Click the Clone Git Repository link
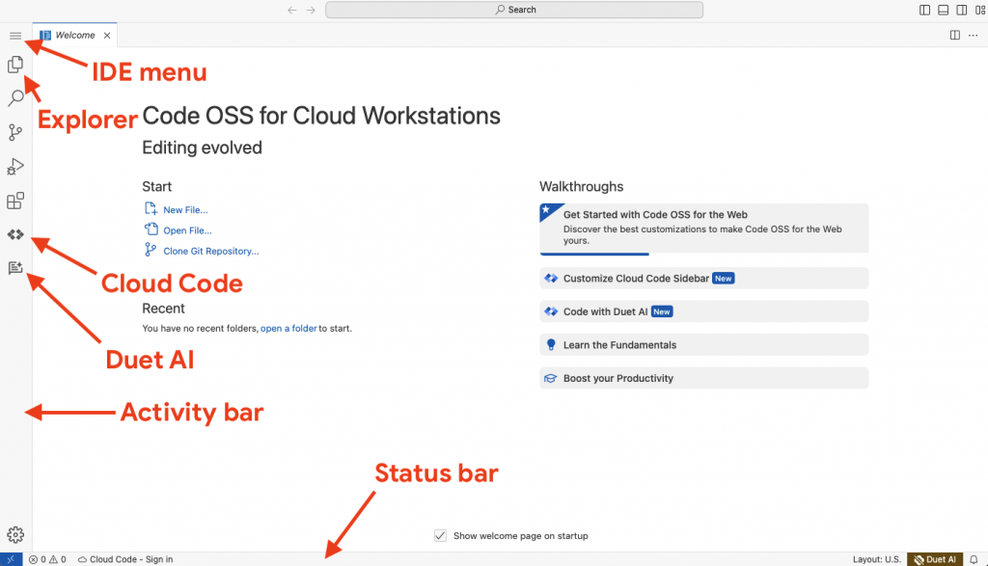Screen dimensions: 988x566 [210, 252]
